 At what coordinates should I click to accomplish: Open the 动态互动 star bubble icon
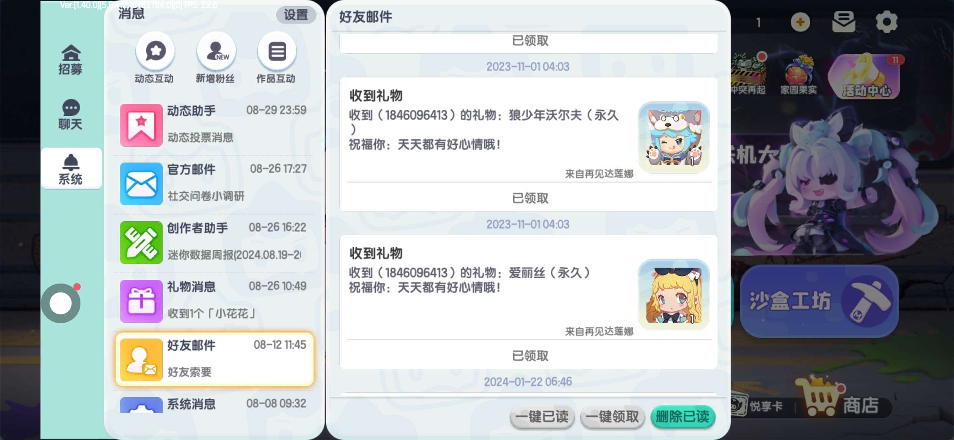coord(155,51)
